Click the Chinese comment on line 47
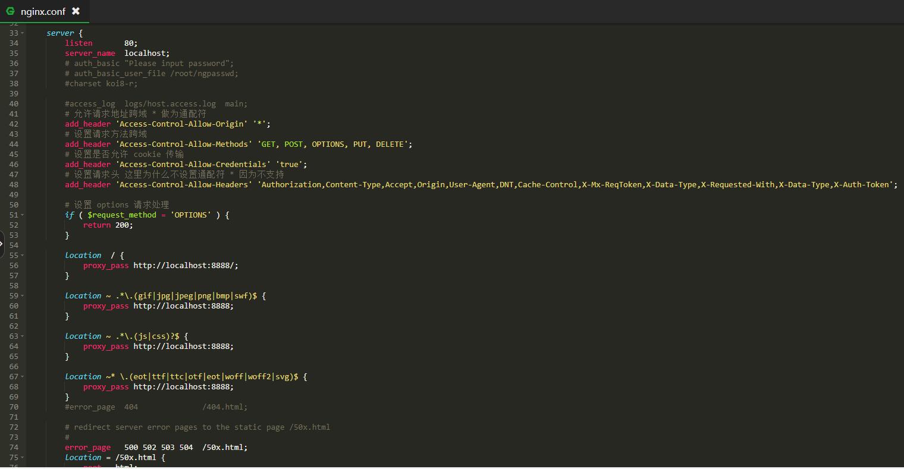The image size is (904, 469). pyautogui.click(x=174, y=174)
